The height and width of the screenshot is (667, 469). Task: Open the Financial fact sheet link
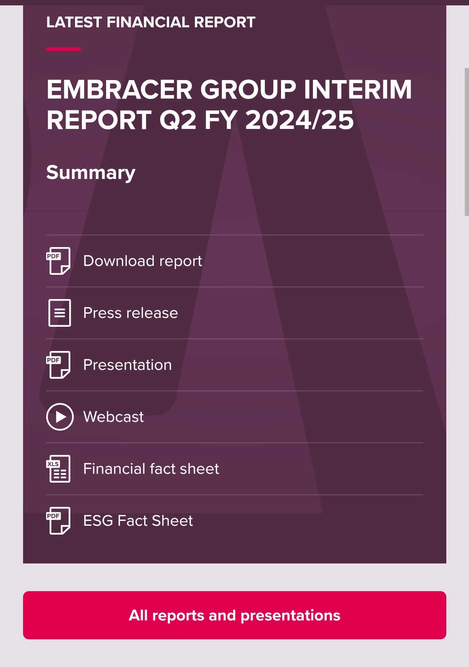point(151,469)
